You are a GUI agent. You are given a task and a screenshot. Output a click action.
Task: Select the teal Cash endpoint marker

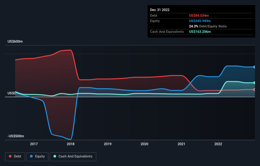(255, 83)
